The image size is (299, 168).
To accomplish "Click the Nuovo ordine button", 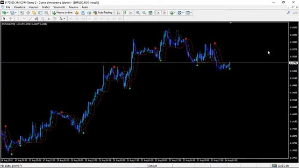I will [63, 13].
